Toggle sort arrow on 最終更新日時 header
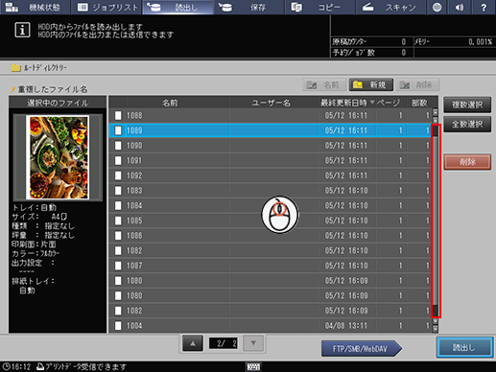 point(372,103)
